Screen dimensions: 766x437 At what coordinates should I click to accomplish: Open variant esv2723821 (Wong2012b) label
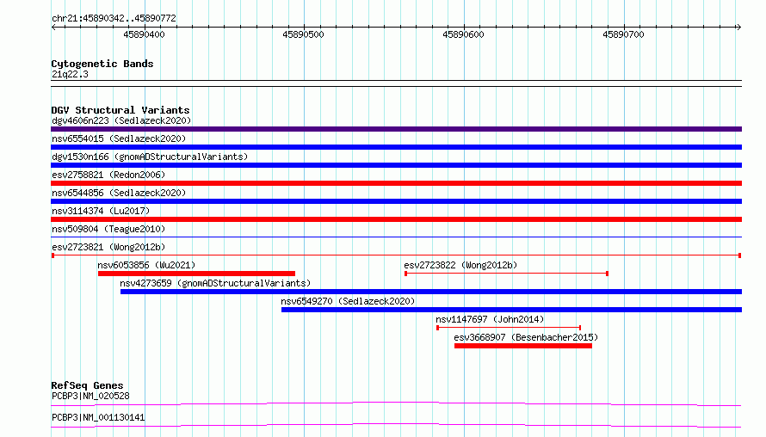tap(108, 247)
